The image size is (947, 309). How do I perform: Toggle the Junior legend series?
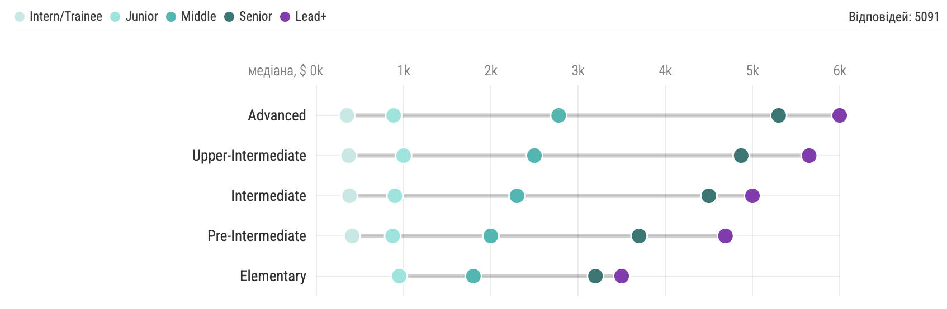[x=134, y=17]
